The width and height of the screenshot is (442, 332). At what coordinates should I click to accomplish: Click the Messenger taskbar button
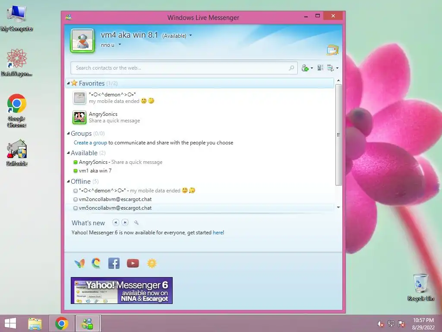click(x=87, y=323)
